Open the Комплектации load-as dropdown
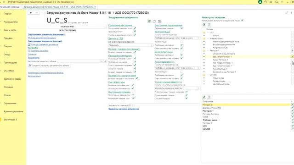Image resolution: width=294 pixels, height=165 pixels. point(199,38)
